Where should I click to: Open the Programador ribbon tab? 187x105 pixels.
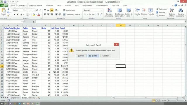point(87,6)
